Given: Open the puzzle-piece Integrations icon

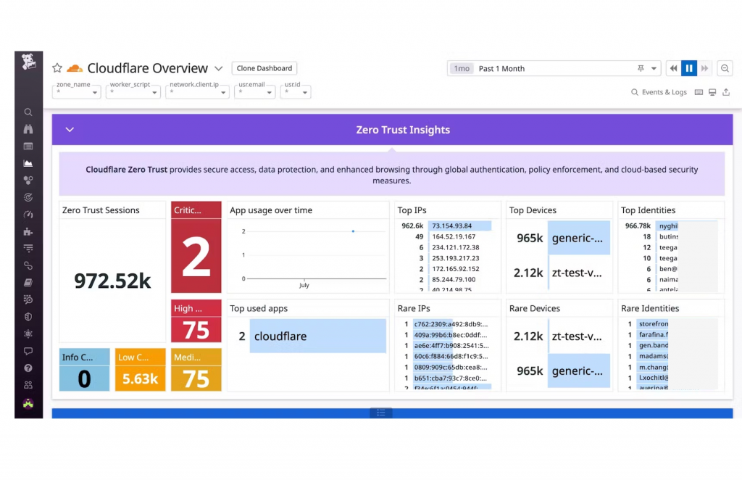Looking at the screenshot, I should coord(28,231).
